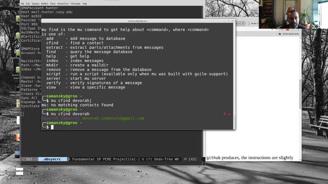The height and width of the screenshot is (184, 328).
Task: Click the browser page vertical scrollbar
Action: [x=300, y=94]
